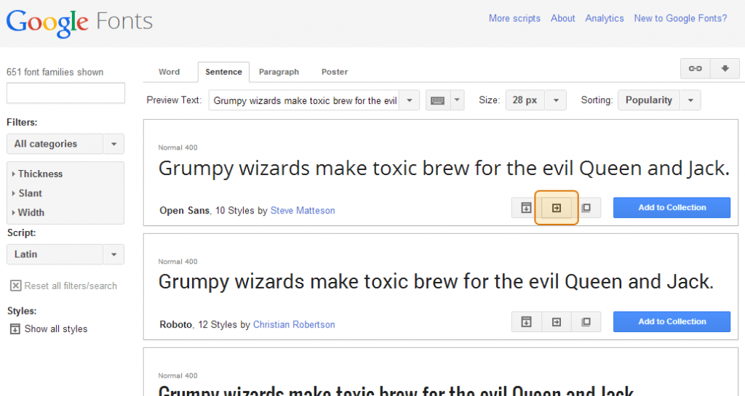Screen dimensions: 745x396
Task: Click the Show all styles icon
Action: pyautogui.click(x=15, y=328)
